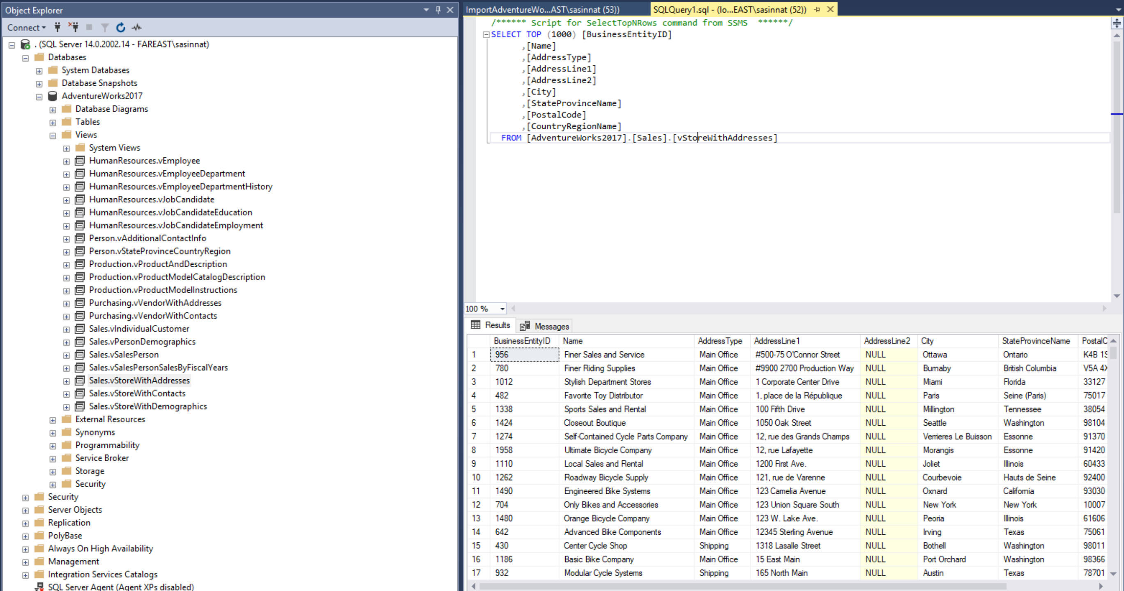Click the Name column header in results
Image resolution: width=1124 pixels, height=591 pixels.
tap(626, 341)
